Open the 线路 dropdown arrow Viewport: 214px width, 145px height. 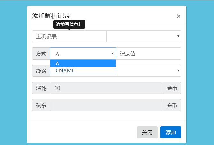pos(178,71)
